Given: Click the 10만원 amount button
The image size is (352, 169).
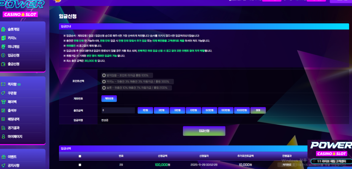Looking at the screenshot, I should [x=193, y=110].
